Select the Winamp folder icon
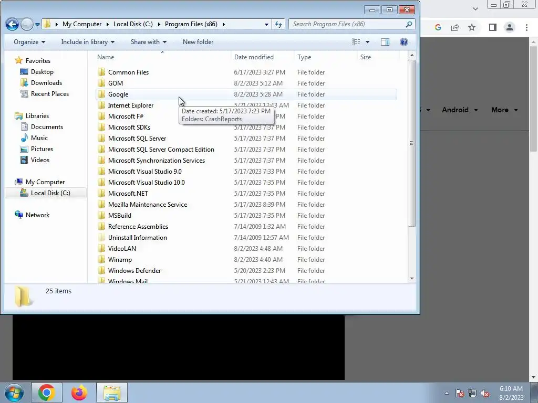 [x=101, y=259]
